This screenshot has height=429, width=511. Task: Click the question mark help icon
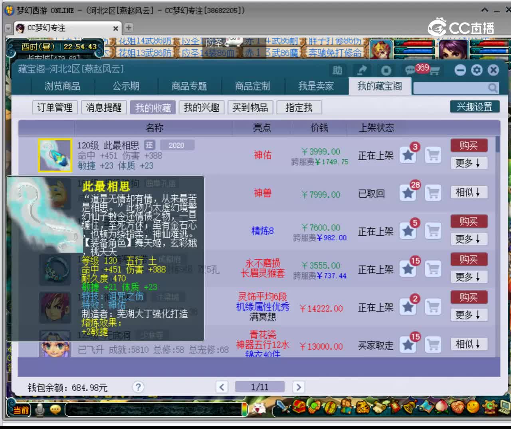tap(138, 387)
